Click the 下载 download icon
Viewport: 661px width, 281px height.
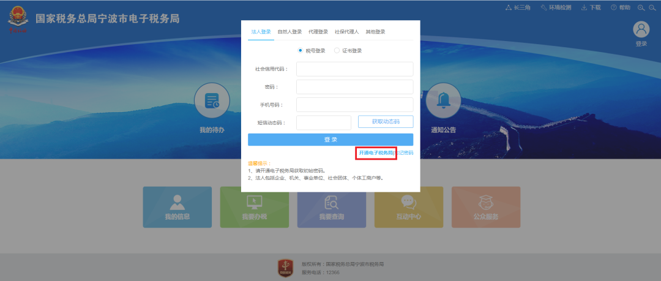click(591, 7)
